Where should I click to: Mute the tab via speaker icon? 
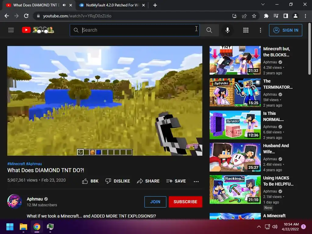[x=64, y=5]
